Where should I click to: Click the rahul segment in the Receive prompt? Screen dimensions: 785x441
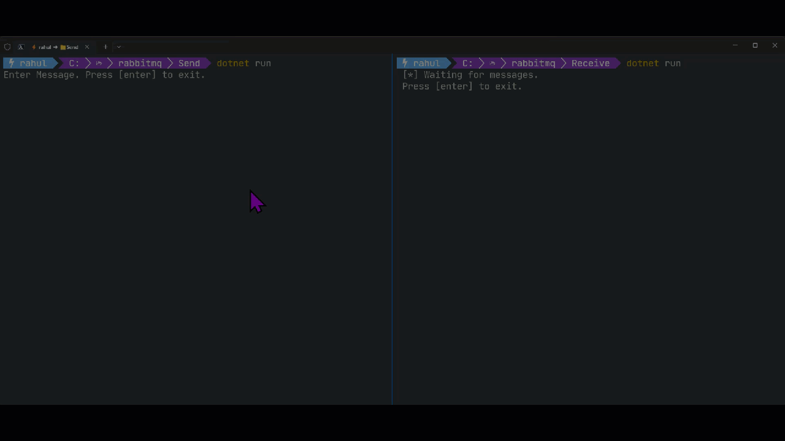[x=426, y=63]
